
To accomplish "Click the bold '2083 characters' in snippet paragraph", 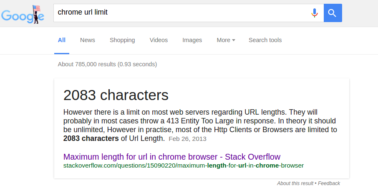I will click(91, 138).
